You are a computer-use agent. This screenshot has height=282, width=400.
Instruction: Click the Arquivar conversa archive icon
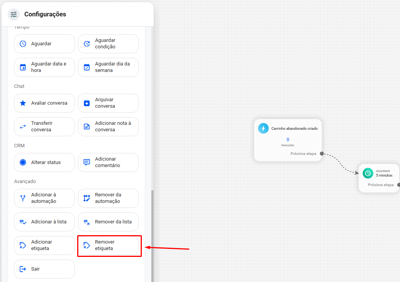87,103
